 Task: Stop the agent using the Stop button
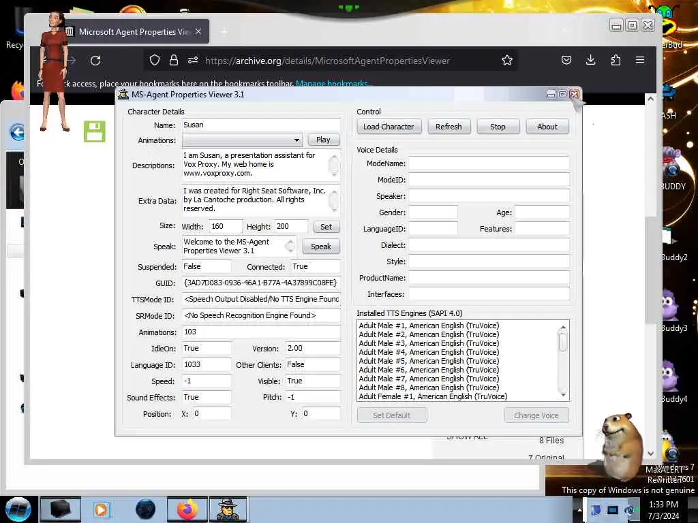pyautogui.click(x=498, y=127)
